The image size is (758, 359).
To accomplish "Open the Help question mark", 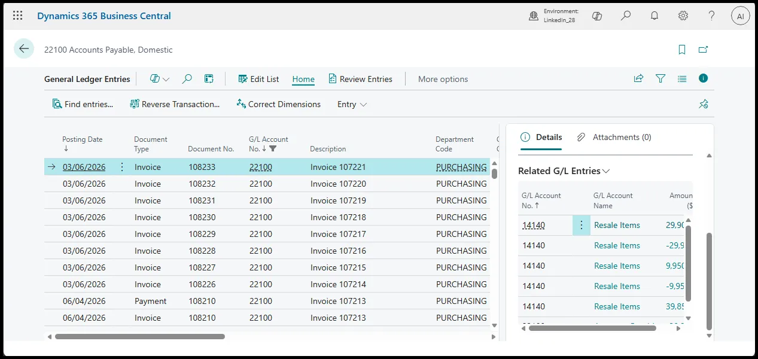I will 712,16.
